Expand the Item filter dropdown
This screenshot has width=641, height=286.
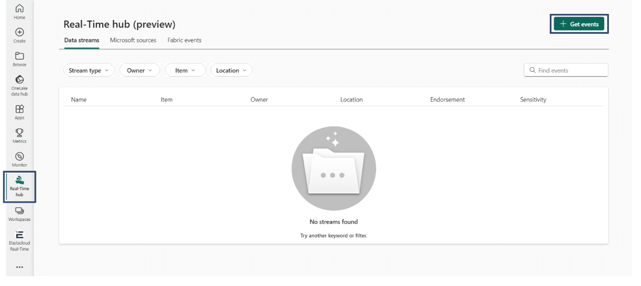click(x=185, y=70)
